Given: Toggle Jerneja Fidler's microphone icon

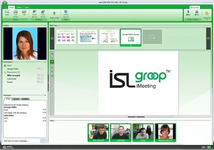Looking at the screenshot, I should (x=39, y=69).
